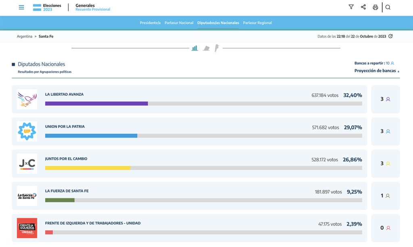Select the middle hemicycle view icon
413x247 pixels.
(x=206, y=48)
